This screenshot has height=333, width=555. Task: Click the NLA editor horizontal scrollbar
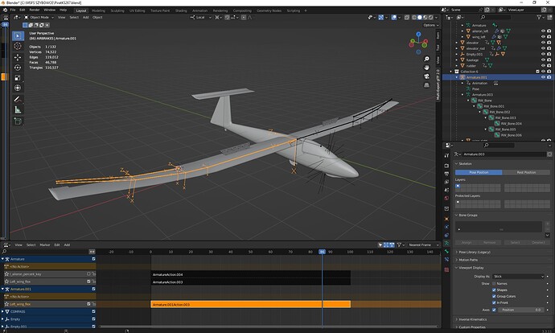click(x=269, y=327)
